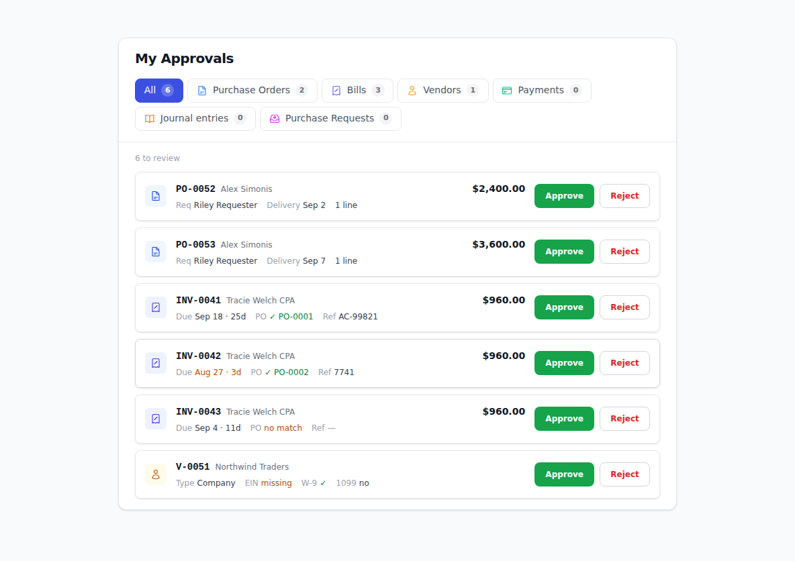
Task: Switch to the Bills tab
Action: (357, 91)
